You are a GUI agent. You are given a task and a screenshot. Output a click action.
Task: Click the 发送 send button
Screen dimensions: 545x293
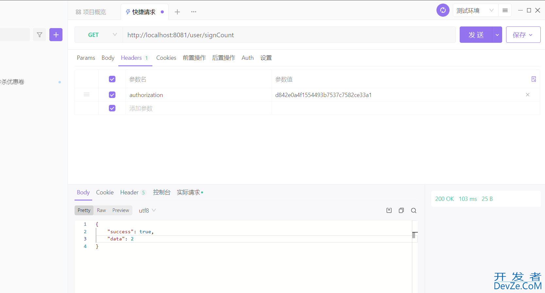pyautogui.click(x=476, y=35)
